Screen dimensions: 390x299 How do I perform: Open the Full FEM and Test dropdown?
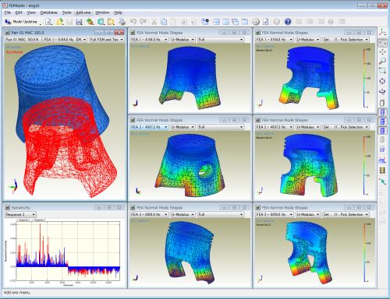point(107,40)
